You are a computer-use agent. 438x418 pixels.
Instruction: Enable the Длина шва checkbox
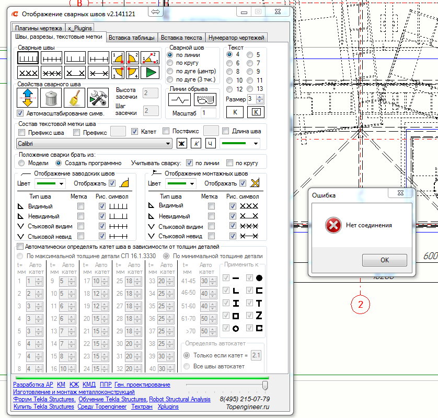[x=226, y=132]
